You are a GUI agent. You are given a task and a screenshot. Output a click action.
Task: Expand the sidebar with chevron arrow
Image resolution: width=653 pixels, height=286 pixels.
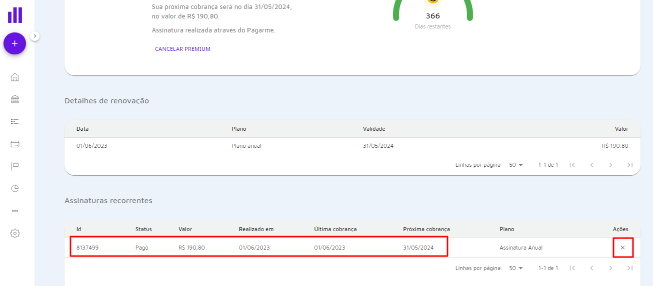[x=35, y=36]
